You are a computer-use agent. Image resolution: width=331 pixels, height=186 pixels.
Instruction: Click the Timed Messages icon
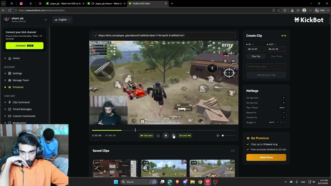pyautogui.click(x=10, y=109)
